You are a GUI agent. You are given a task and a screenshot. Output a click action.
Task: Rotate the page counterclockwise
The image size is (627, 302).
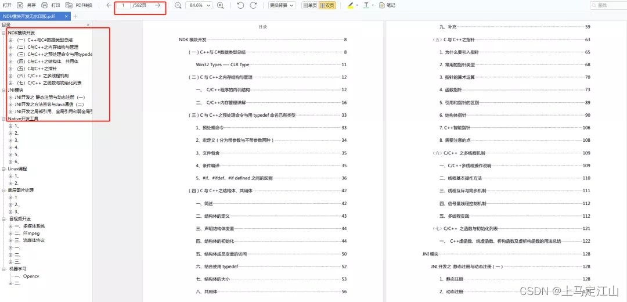click(240, 5)
